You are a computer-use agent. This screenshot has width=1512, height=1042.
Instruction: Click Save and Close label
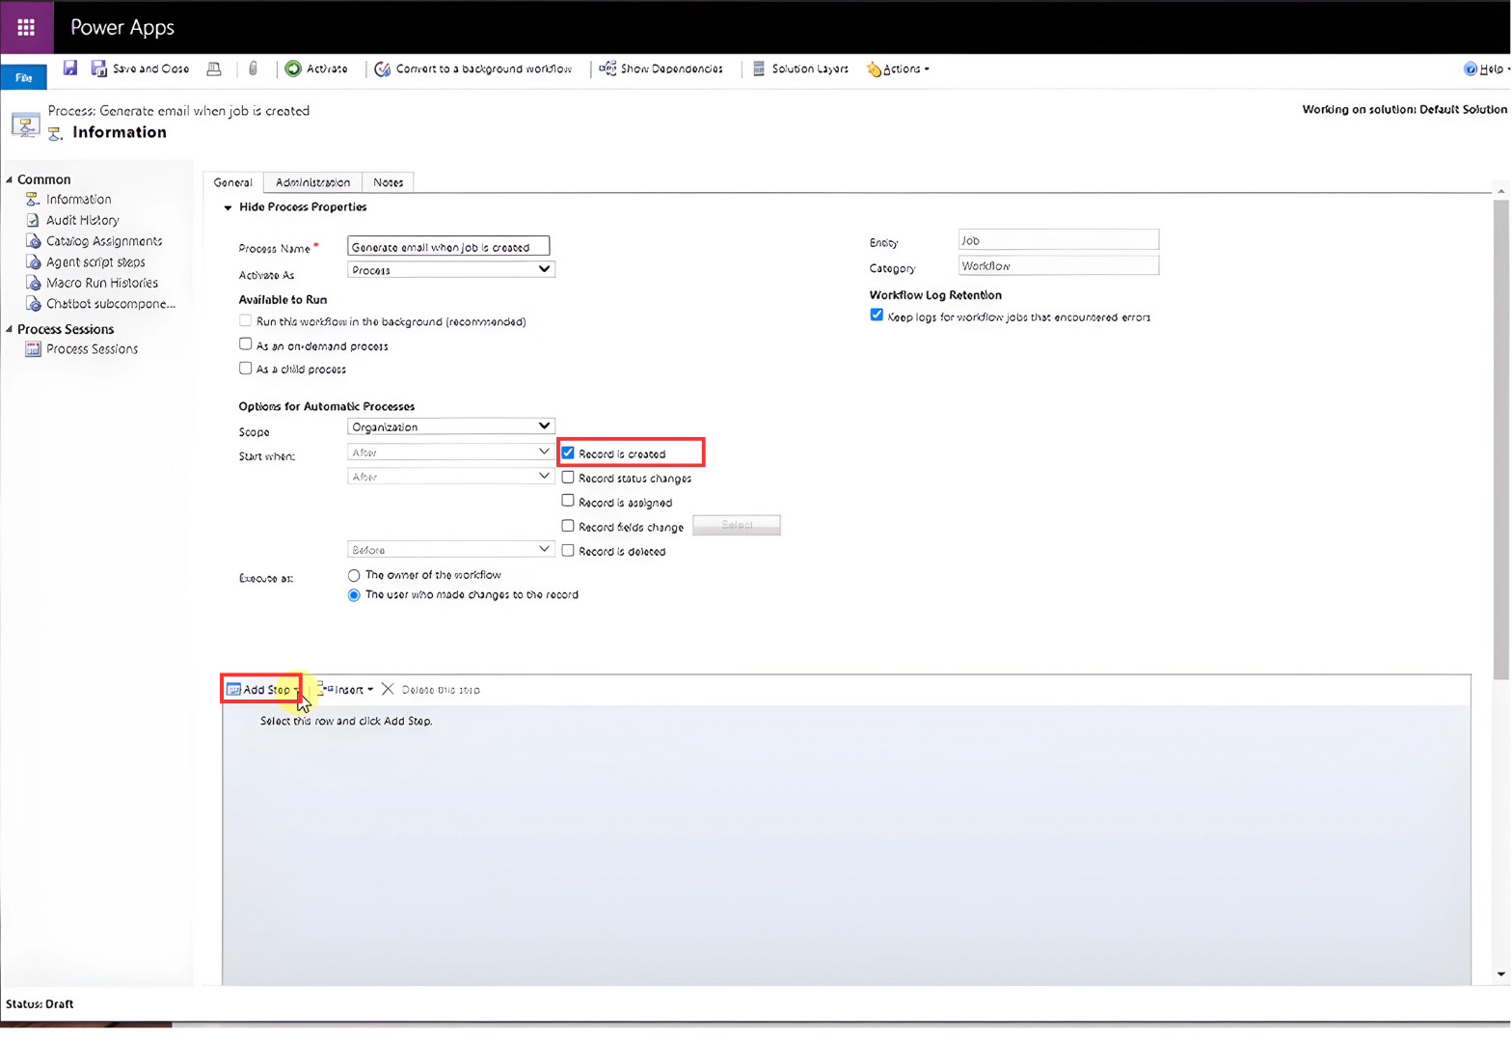click(x=150, y=69)
